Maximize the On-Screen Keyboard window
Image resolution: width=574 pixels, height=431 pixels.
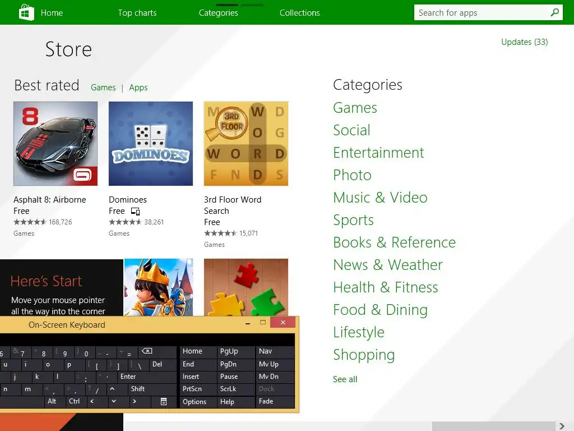(263, 323)
